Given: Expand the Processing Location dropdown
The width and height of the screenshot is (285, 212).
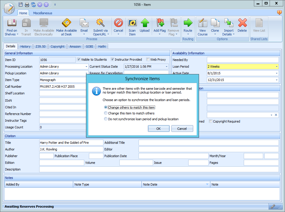Looking at the screenshot, I should click(x=86, y=67).
